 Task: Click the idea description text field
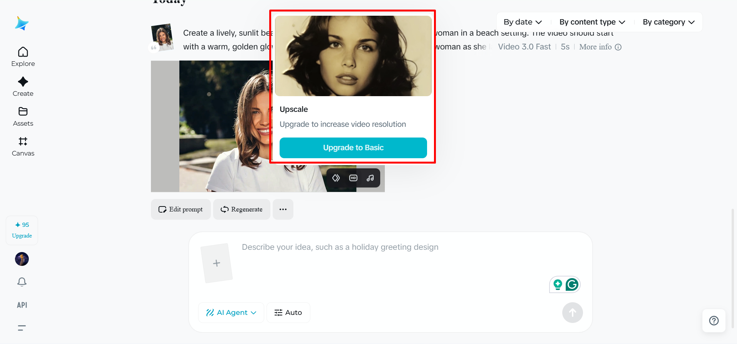click(384, 260)
